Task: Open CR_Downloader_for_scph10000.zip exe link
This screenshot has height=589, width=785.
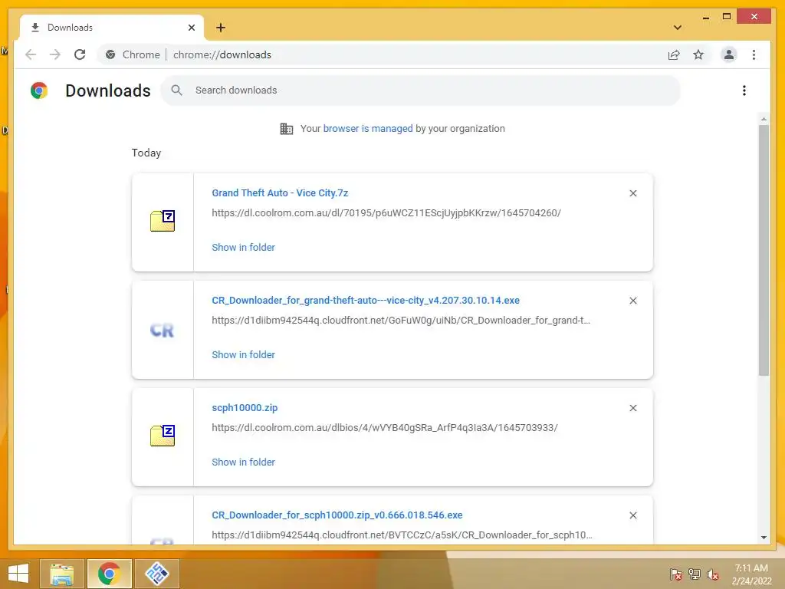Action: (x=337, y=515)
